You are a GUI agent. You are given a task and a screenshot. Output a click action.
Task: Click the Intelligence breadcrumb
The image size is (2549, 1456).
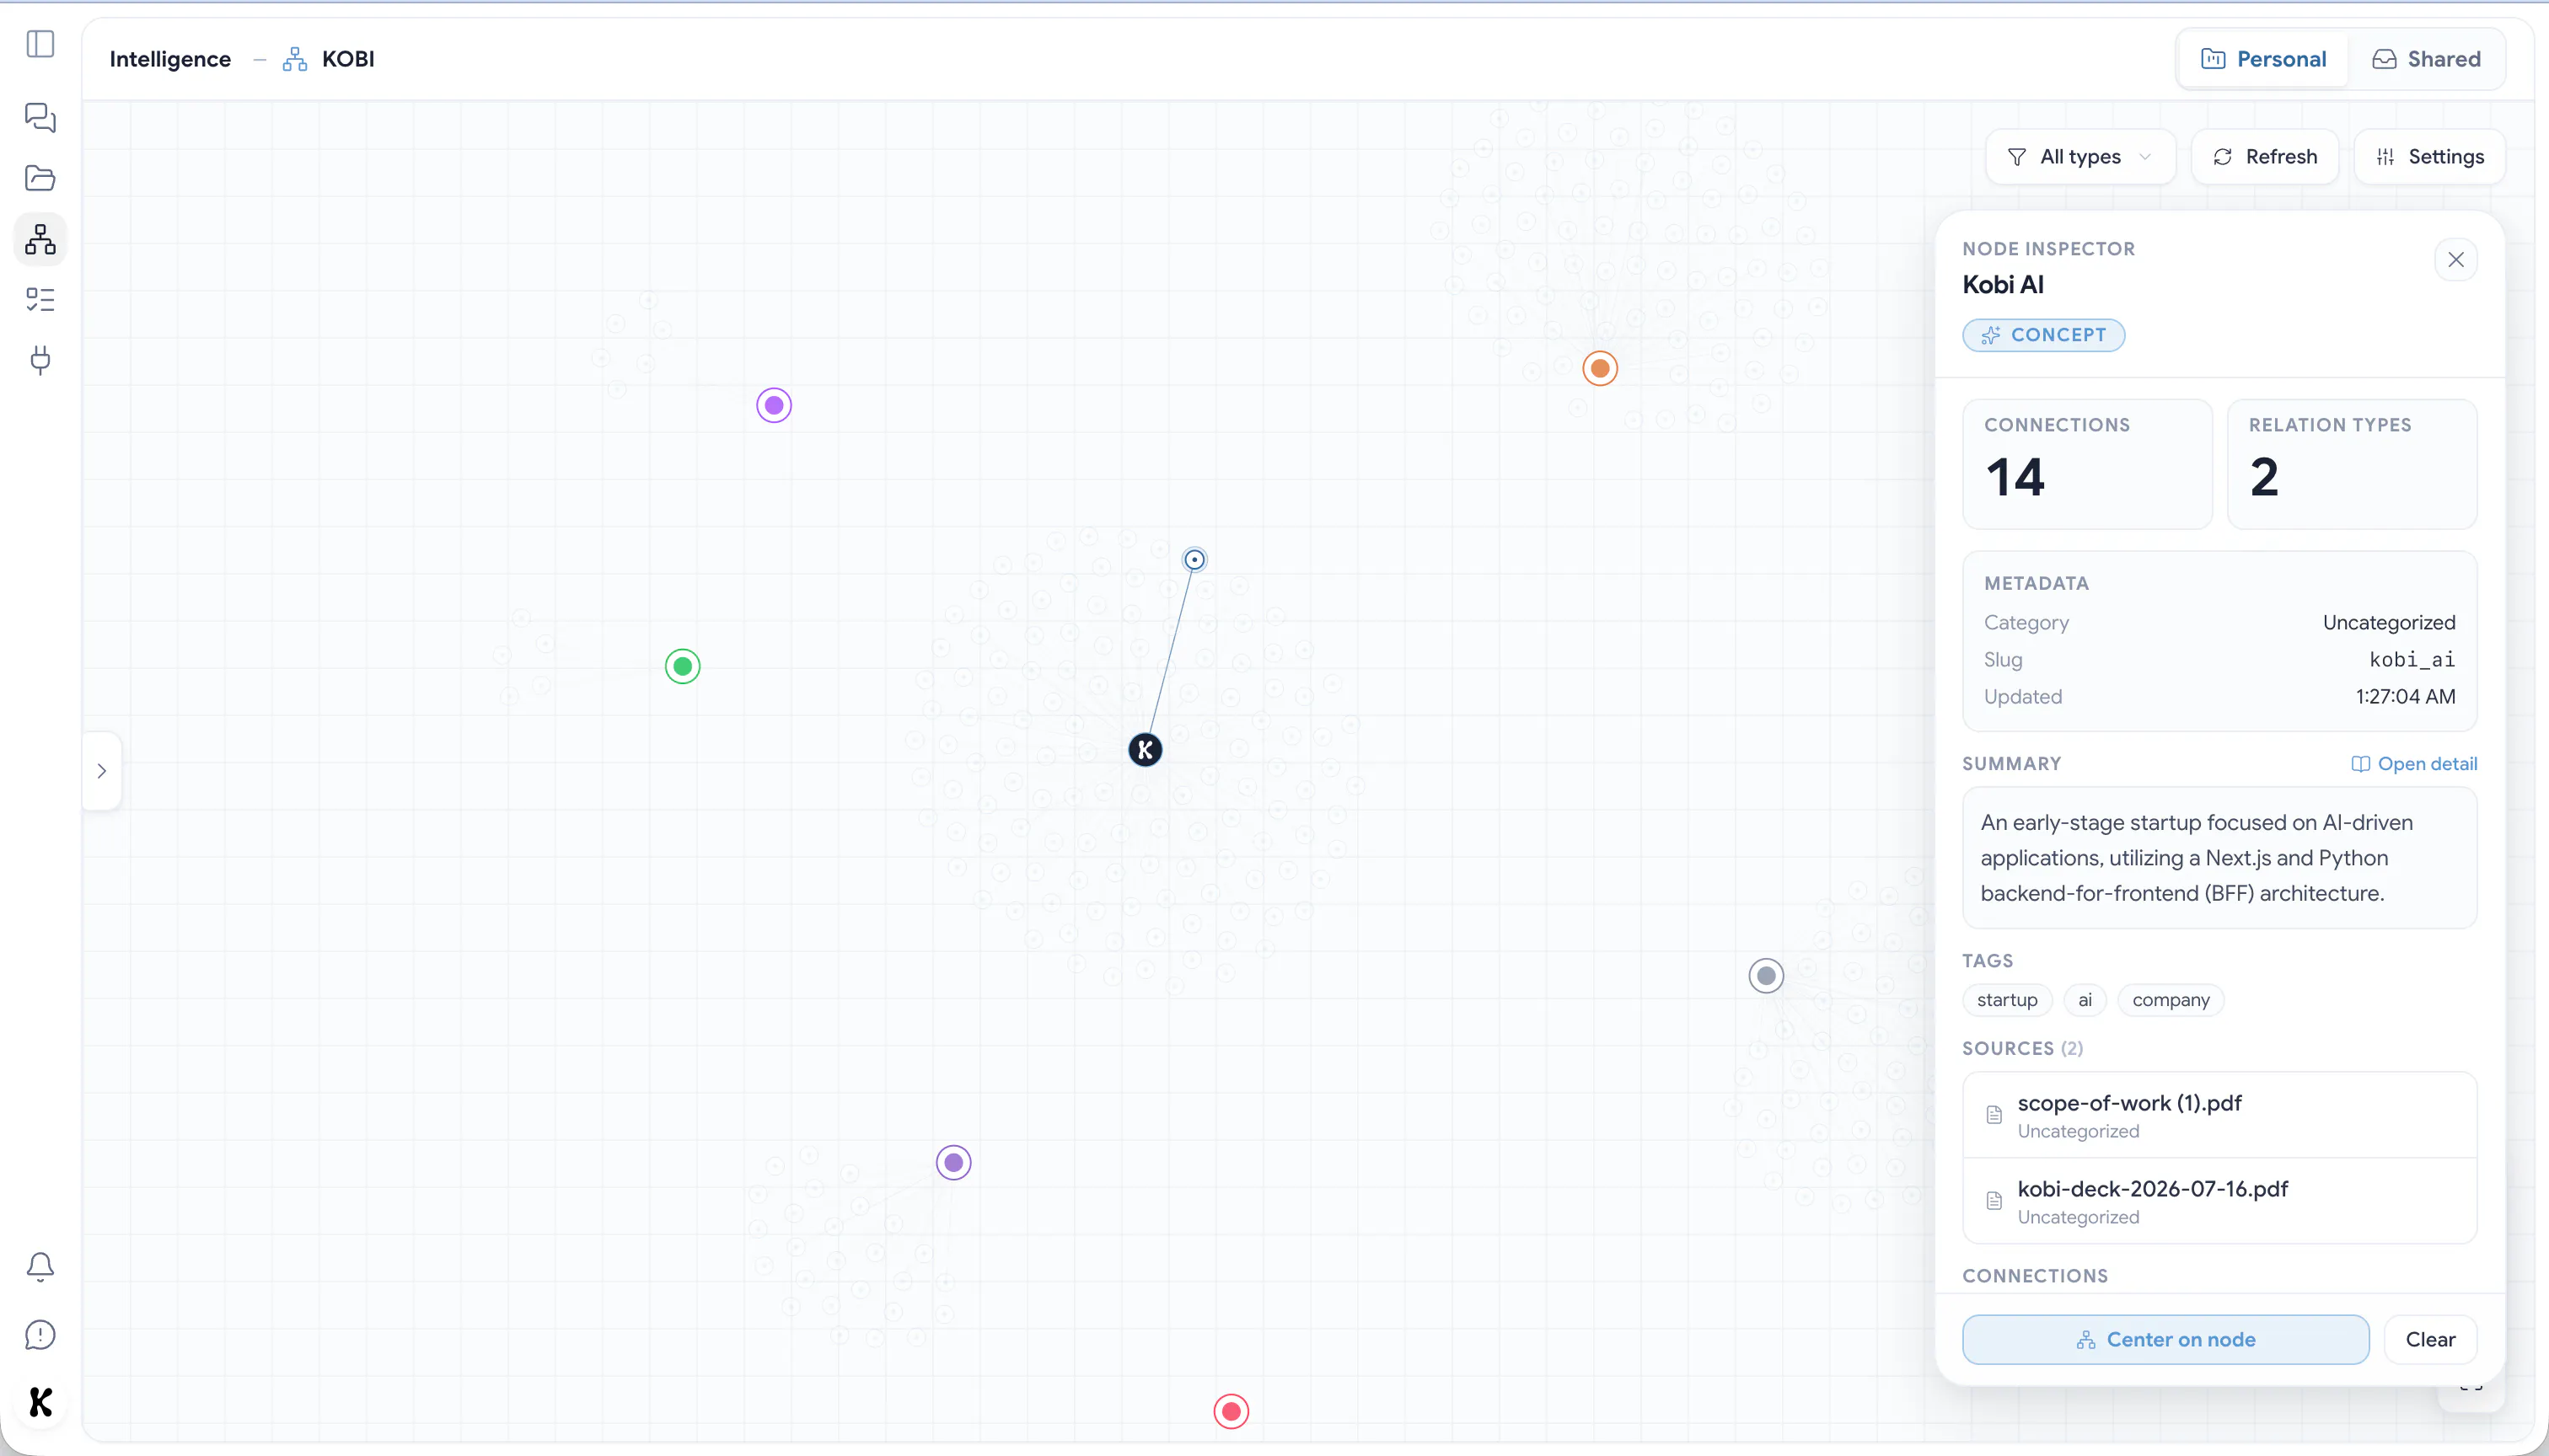[x=170, y=59]
